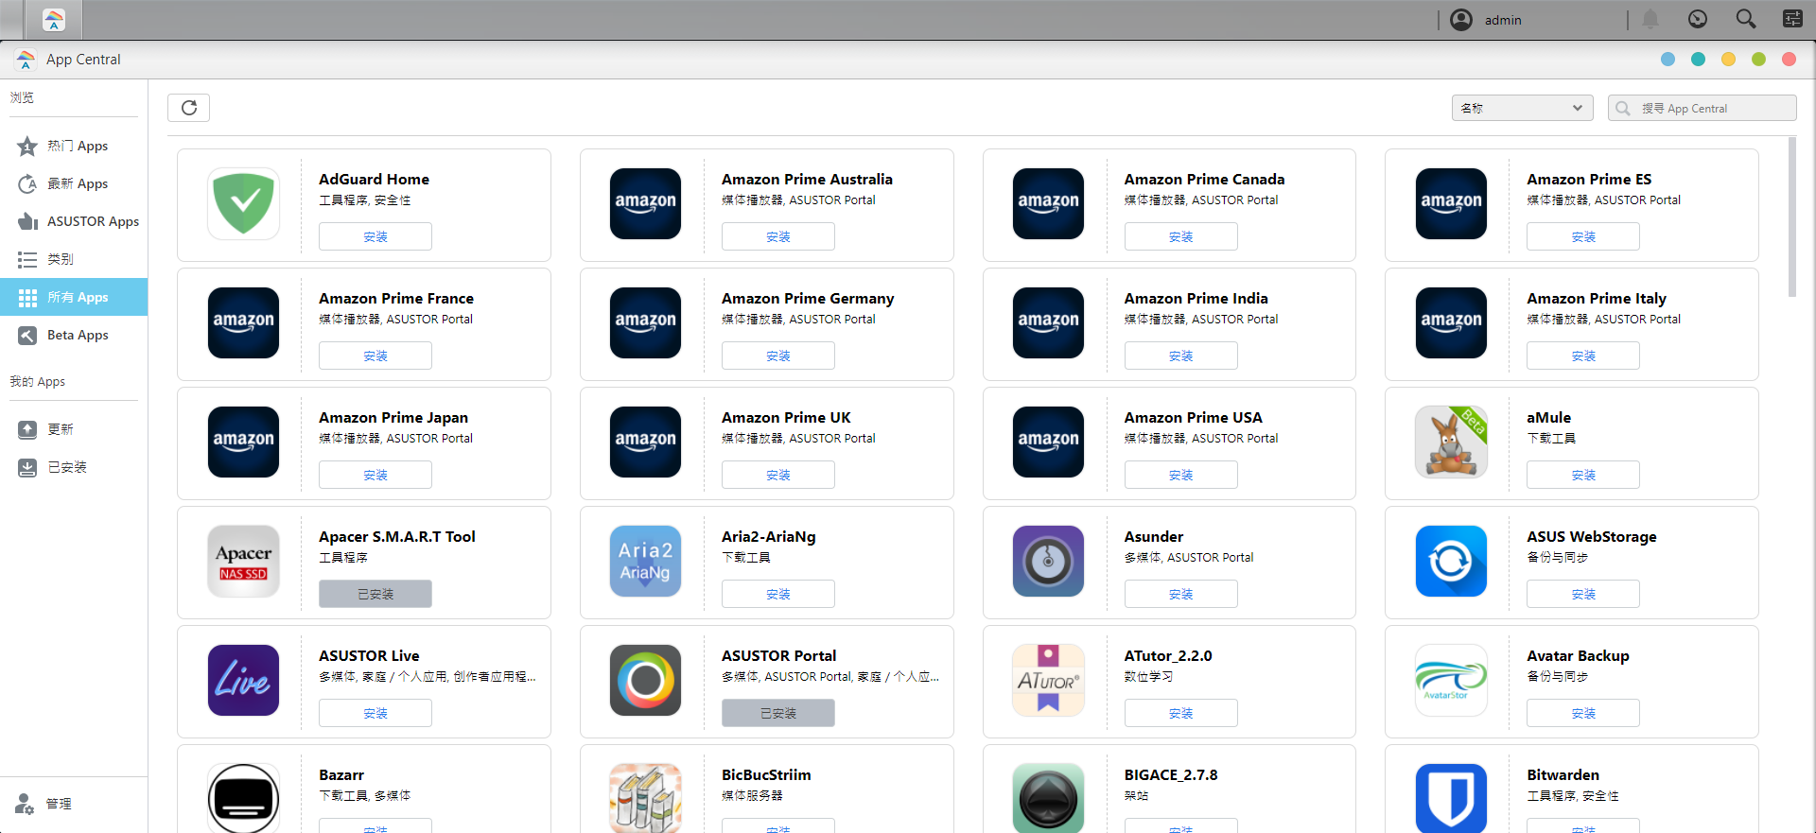Screen dimensions: 1816x833
Task: Click the AdGuard Home shield icon
Action: tap(243, 203)
